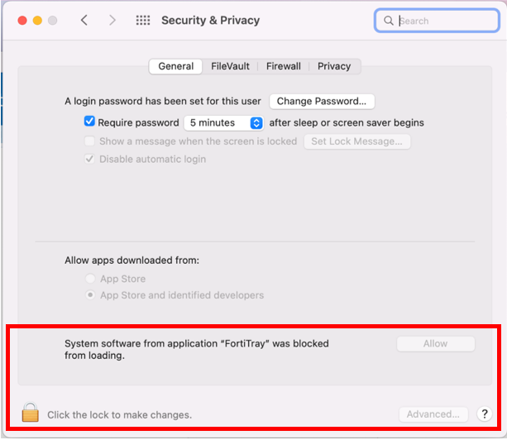Open help with the question mark button
507x440 pixels.
[x=484, y=414]
